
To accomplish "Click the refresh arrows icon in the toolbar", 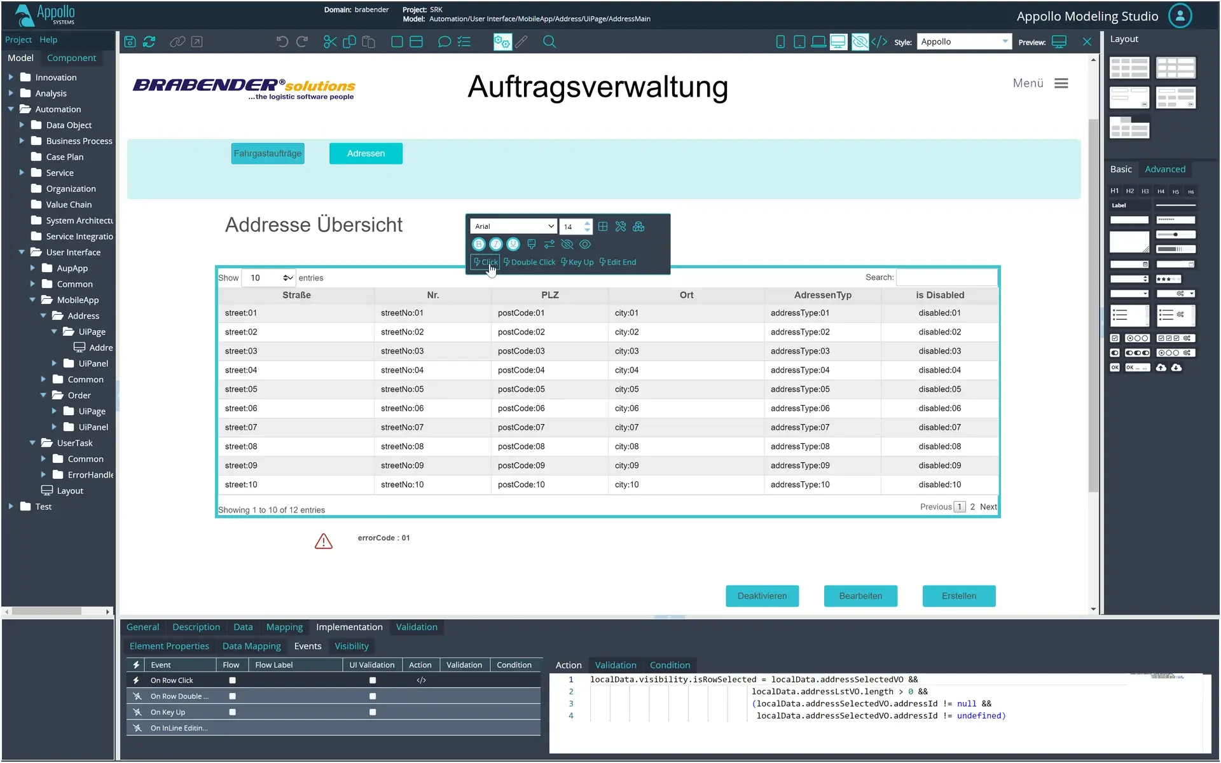I will (149, 42).
